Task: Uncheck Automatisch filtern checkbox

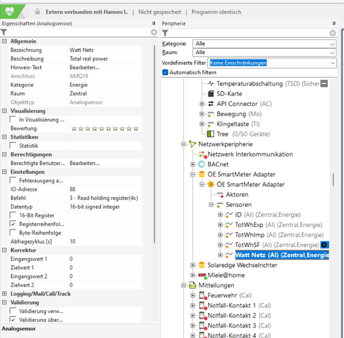Action: pyautogui.click(x=166, y=73)
